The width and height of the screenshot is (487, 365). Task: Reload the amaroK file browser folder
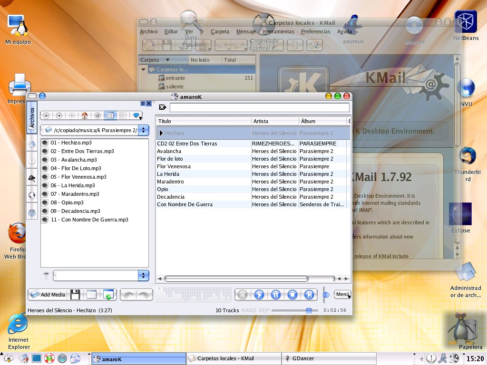(x=97, y=115)
